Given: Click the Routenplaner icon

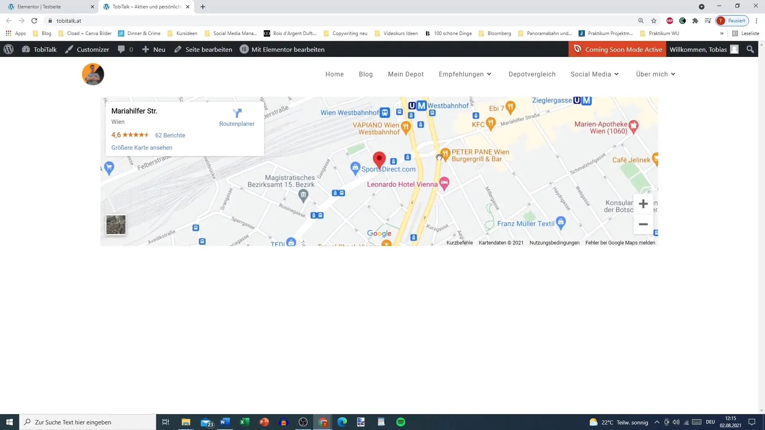Looking at the screenshot, I should 237,113.
